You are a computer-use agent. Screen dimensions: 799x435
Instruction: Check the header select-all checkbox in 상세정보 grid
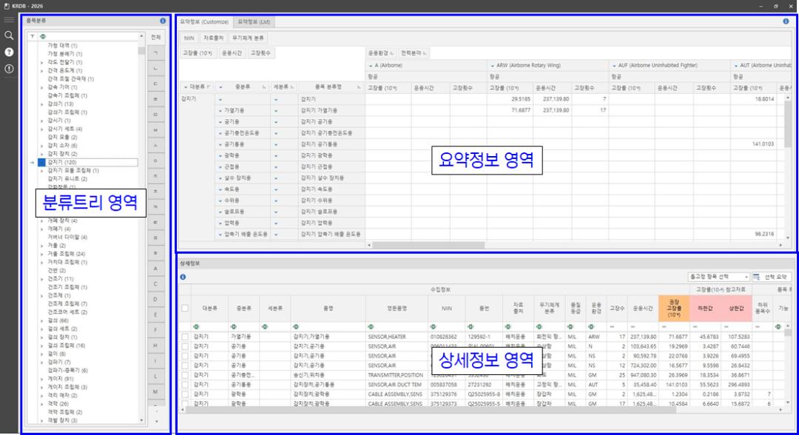pyautogui.click(x=185, y=308)
